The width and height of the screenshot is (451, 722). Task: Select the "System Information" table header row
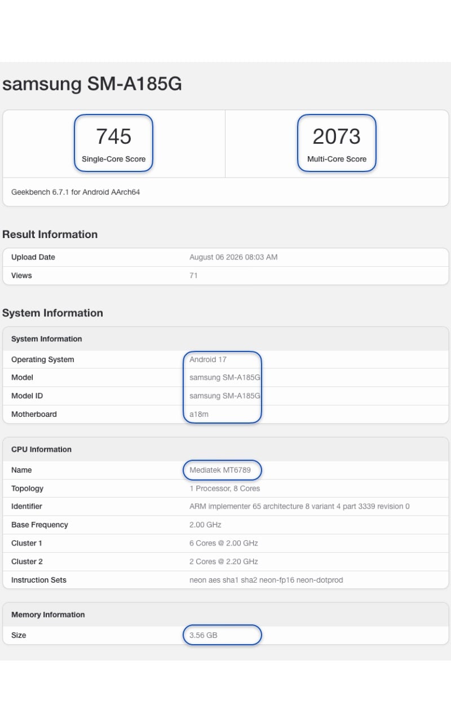click(x=225, y=339)
